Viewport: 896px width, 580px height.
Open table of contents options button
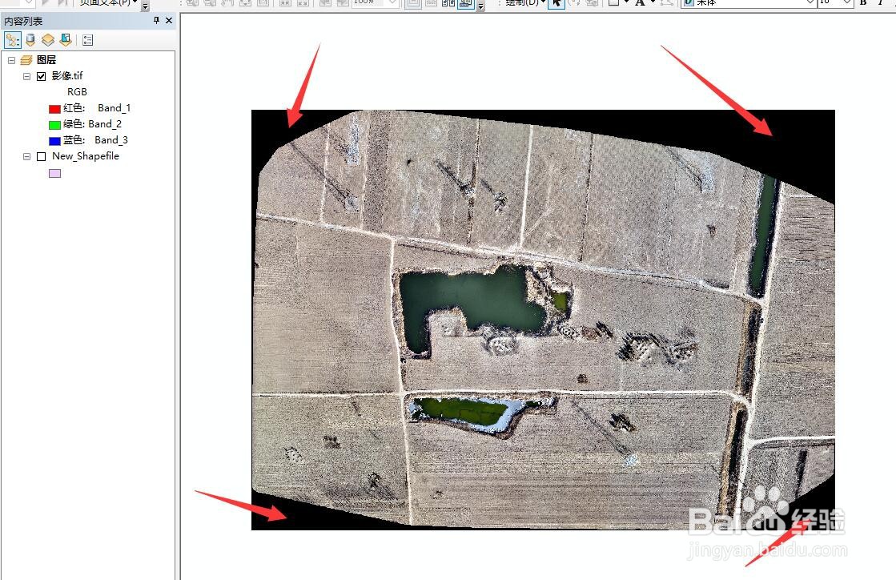[x=87, y=40]
